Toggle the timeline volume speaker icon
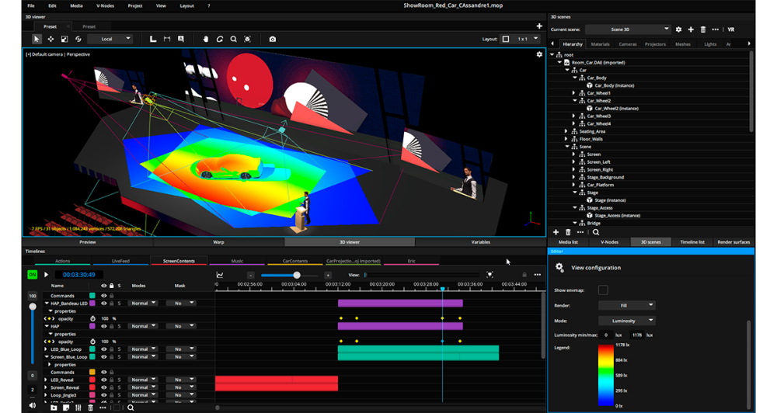Image resolution: width=777 pixels, height=413 pixels. (x=33, y=405)
